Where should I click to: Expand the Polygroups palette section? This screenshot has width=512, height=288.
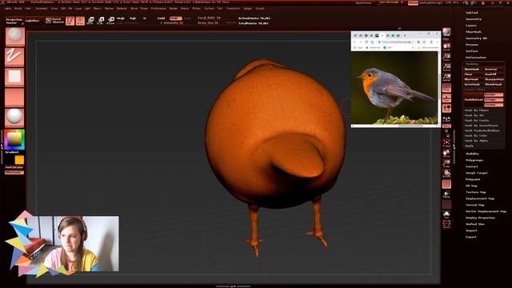point(474,160)
